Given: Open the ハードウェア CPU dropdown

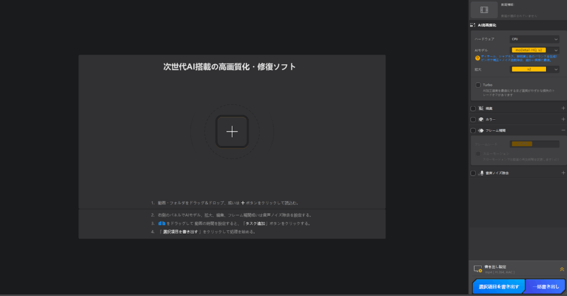Looking at the screenshot, I should [x=534, y=39].
